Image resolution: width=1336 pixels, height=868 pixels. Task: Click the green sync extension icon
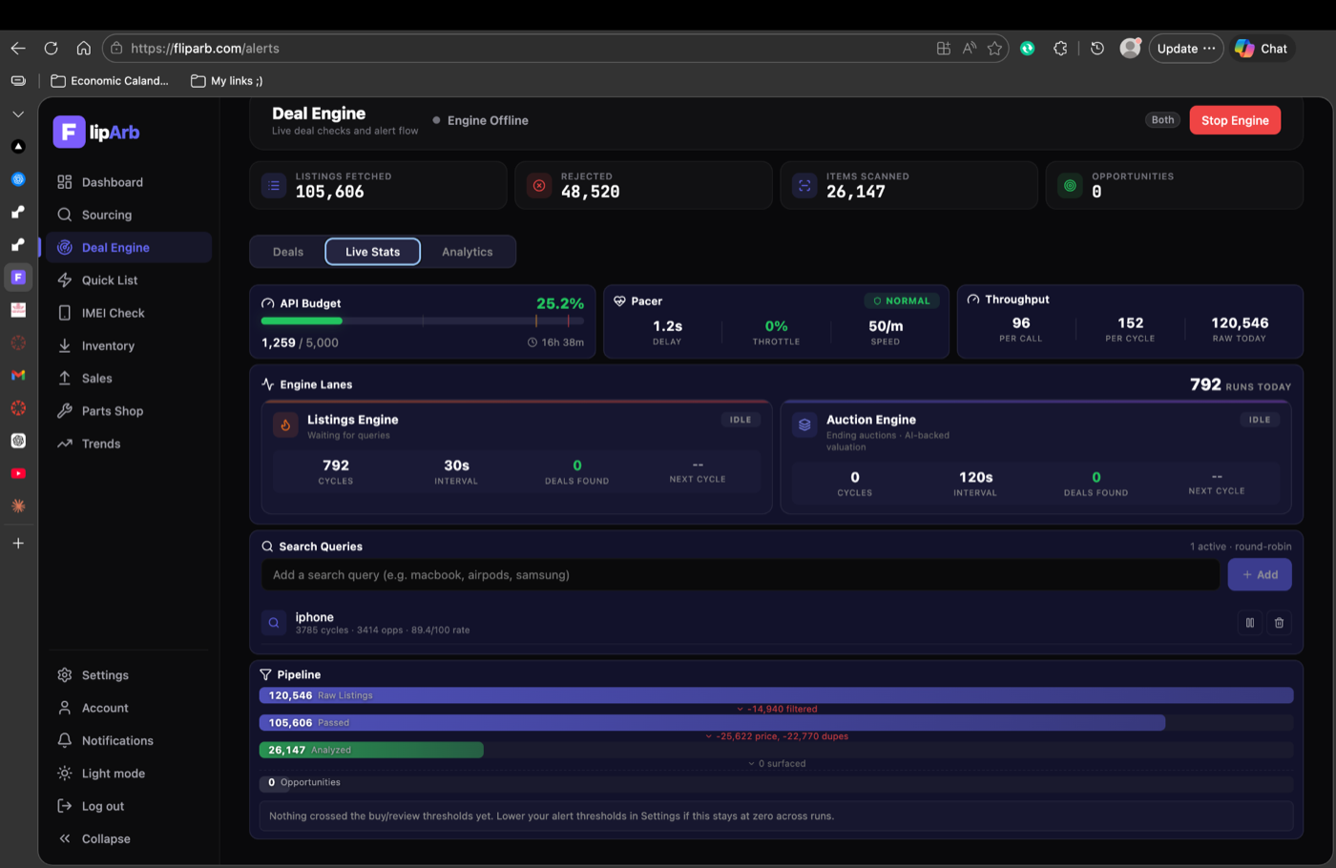pyautogui.click(x=1028, y=48)
